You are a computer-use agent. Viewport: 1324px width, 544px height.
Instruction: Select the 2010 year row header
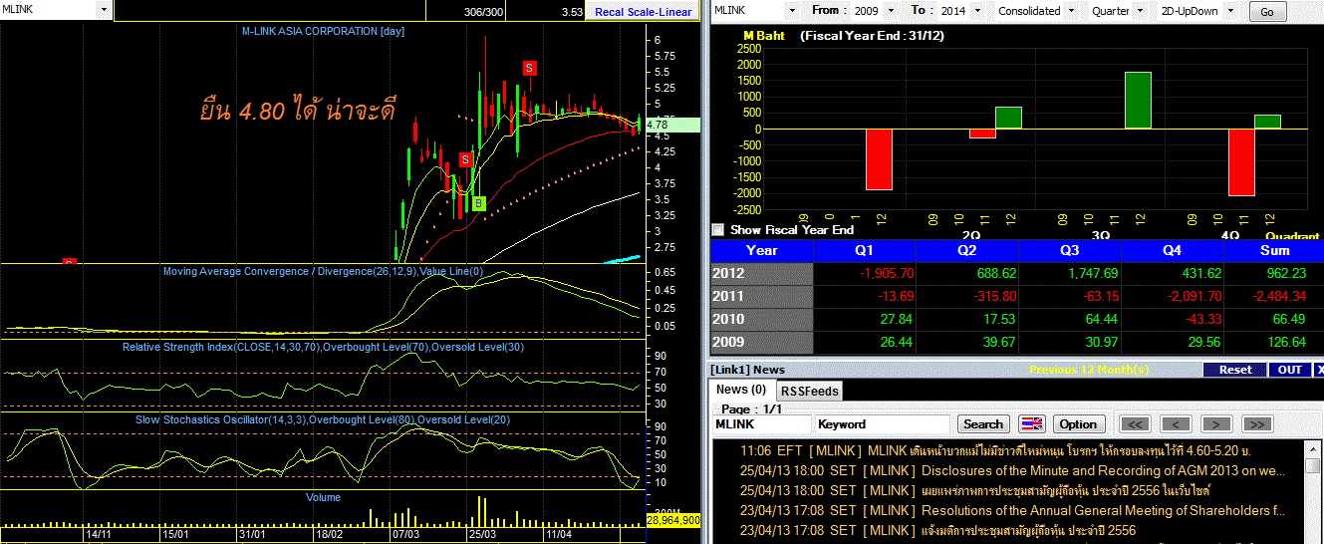pos(761,319)
